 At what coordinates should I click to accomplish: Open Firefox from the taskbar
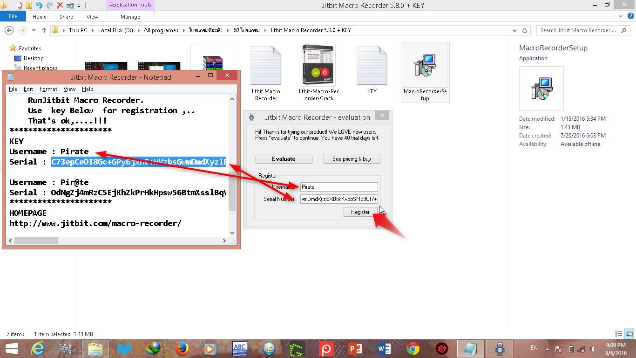(182, 349)
